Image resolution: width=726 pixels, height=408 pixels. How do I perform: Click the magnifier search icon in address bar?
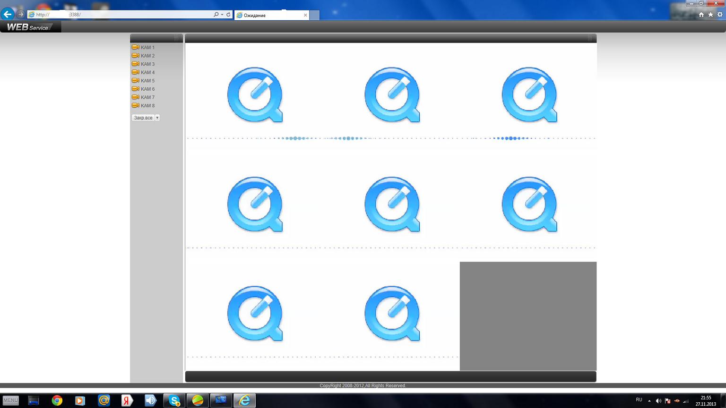pos(216,15)
